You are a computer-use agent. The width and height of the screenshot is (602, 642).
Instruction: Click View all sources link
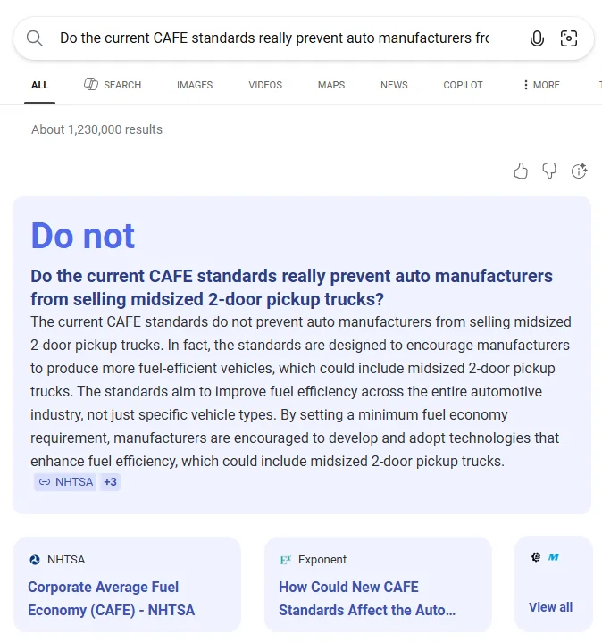coord(550,607)
